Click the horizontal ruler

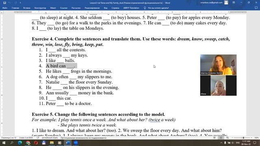coord(130,12)
